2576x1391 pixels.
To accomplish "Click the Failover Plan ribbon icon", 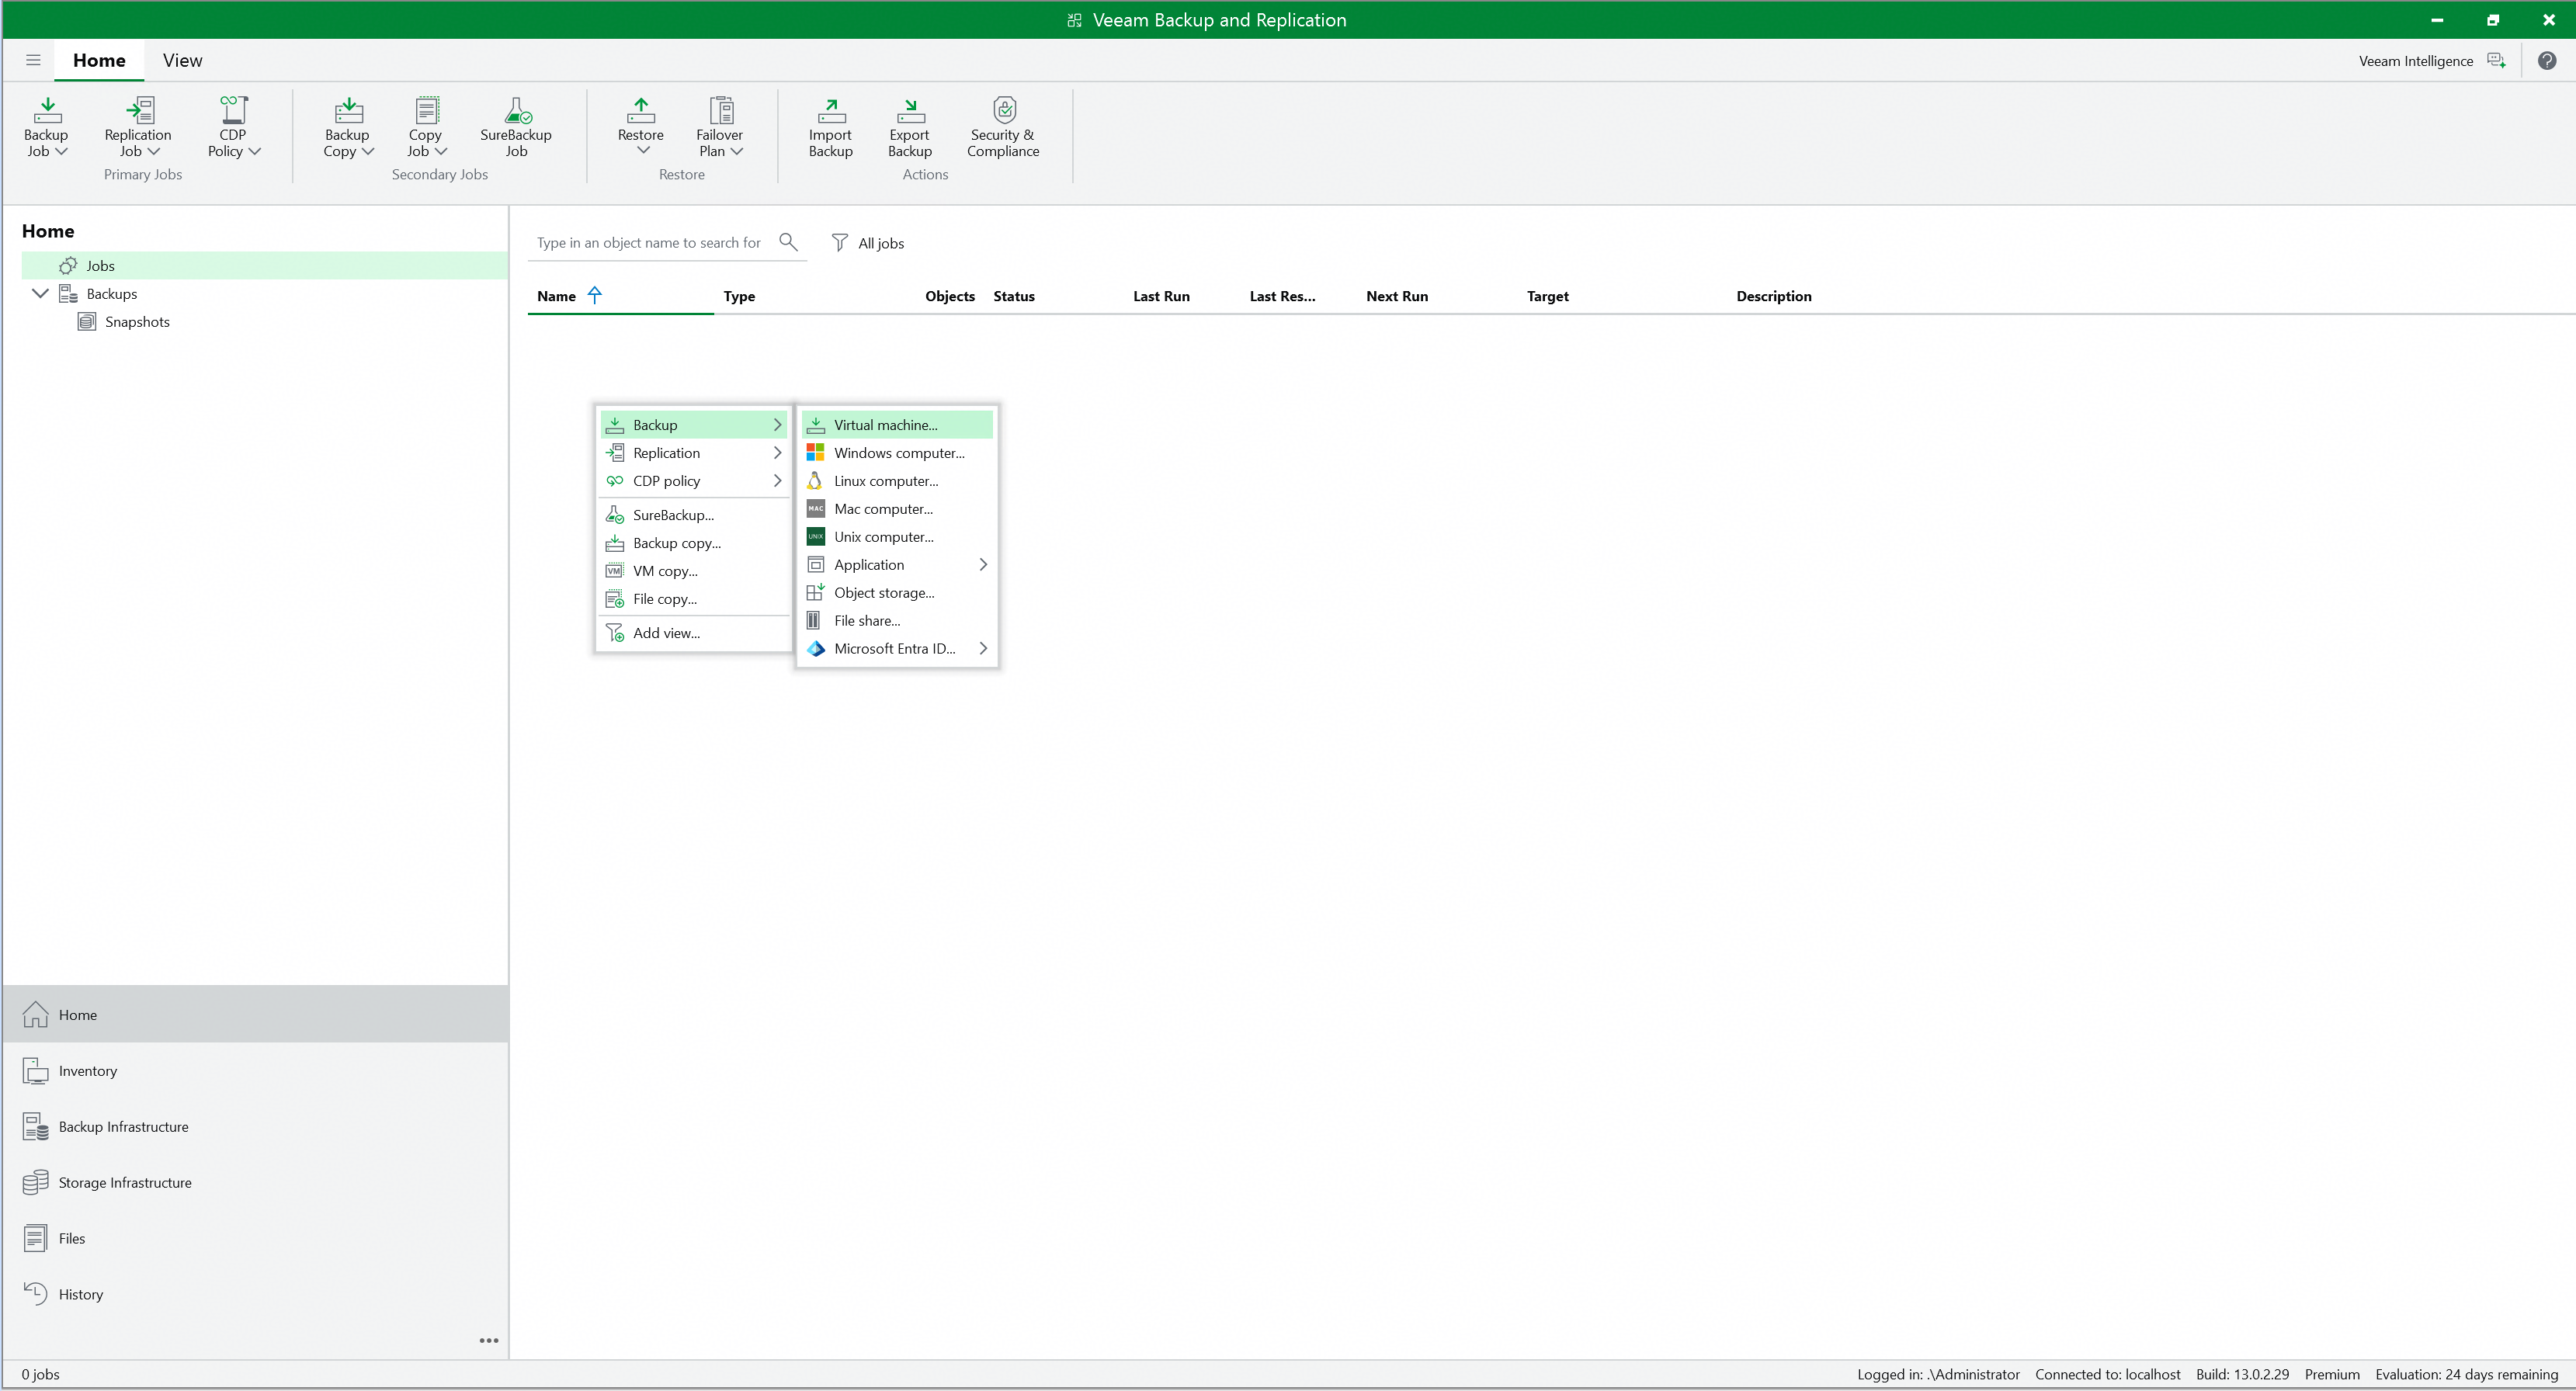I will tap(720, 110).
